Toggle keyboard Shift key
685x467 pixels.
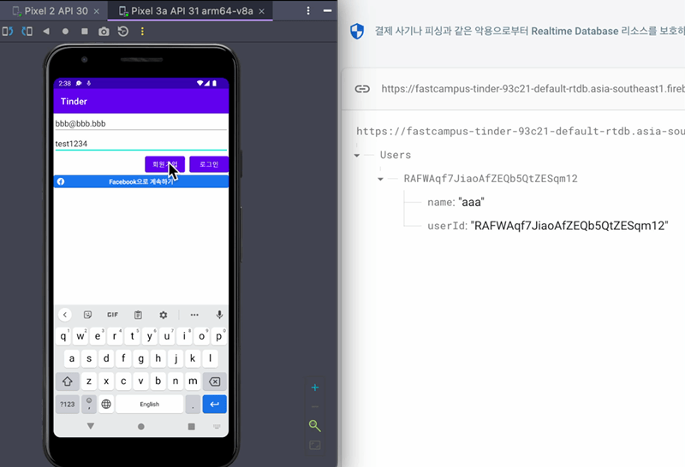click(68, 381)
